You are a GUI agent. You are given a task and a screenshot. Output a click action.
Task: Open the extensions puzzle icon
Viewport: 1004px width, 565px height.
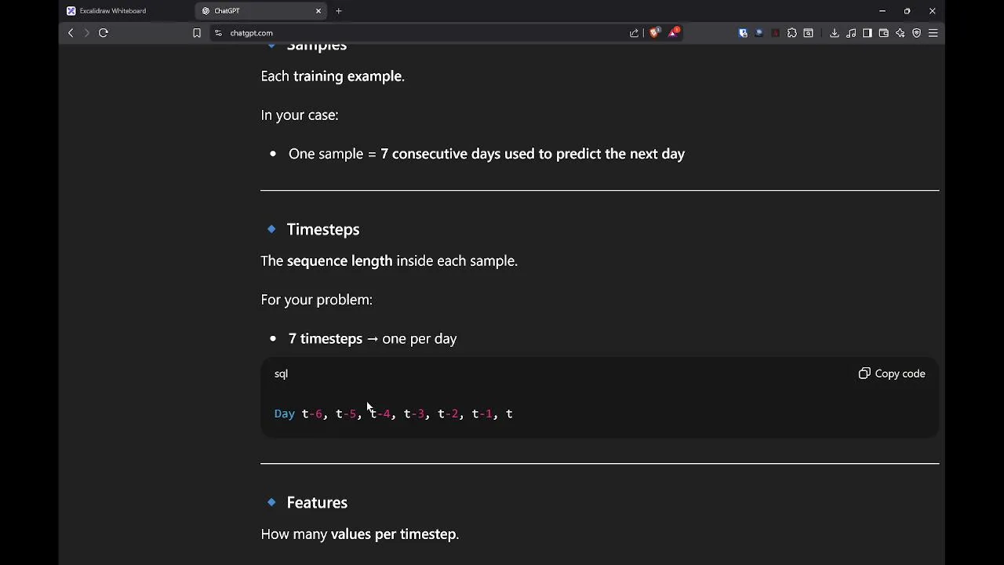[792, 33]
